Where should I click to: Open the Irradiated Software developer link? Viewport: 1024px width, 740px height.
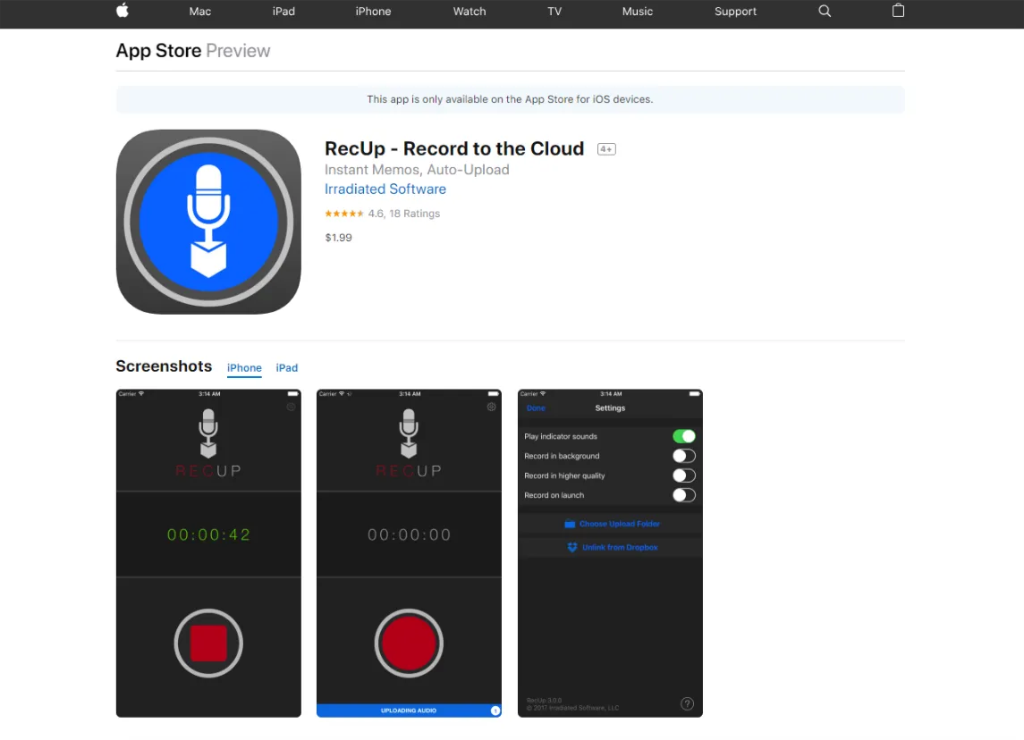385,189
